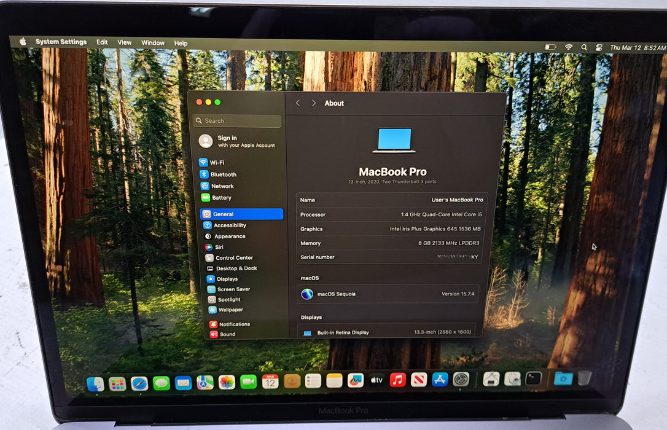This screenshot has height=430, width=667.
Task: Open Battery settings in the sidebar
Action: coord(217,198)
